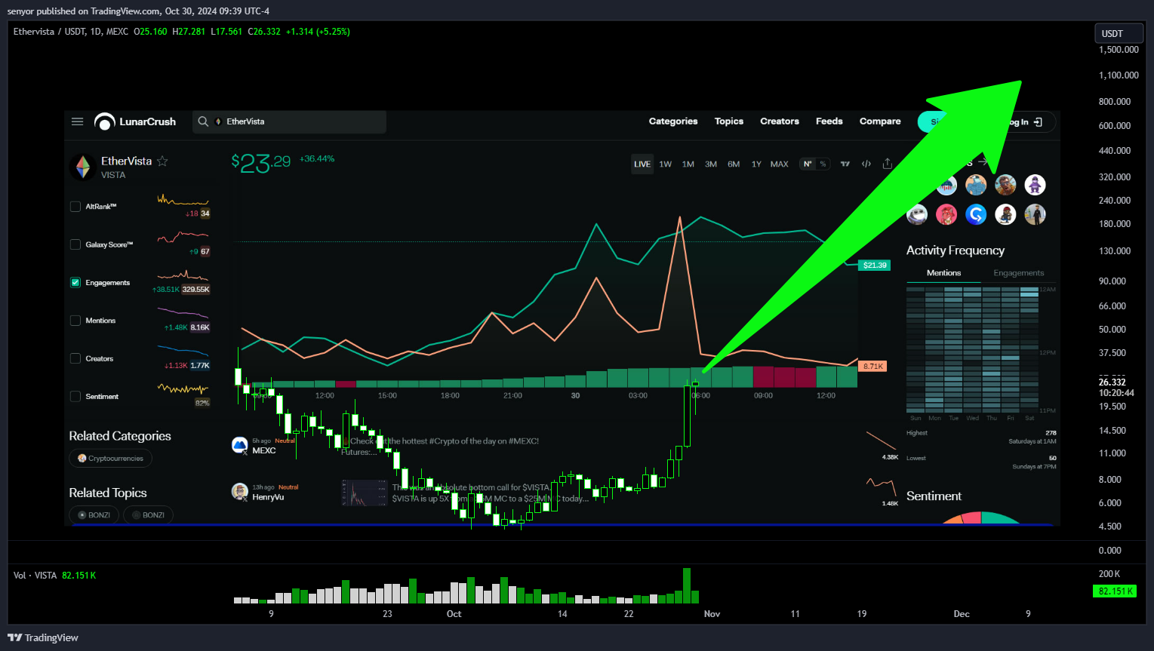Click the USDT currency button
Image resolution: width=1154 pixels, height=651 pixels.
[x=1119, y=33]
